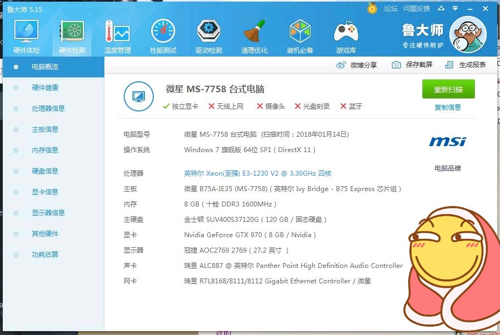Image resolution: width=500 pixels, height=335 pixels.
Task: Close the 鲁大师 window
Action: (485, 9)
